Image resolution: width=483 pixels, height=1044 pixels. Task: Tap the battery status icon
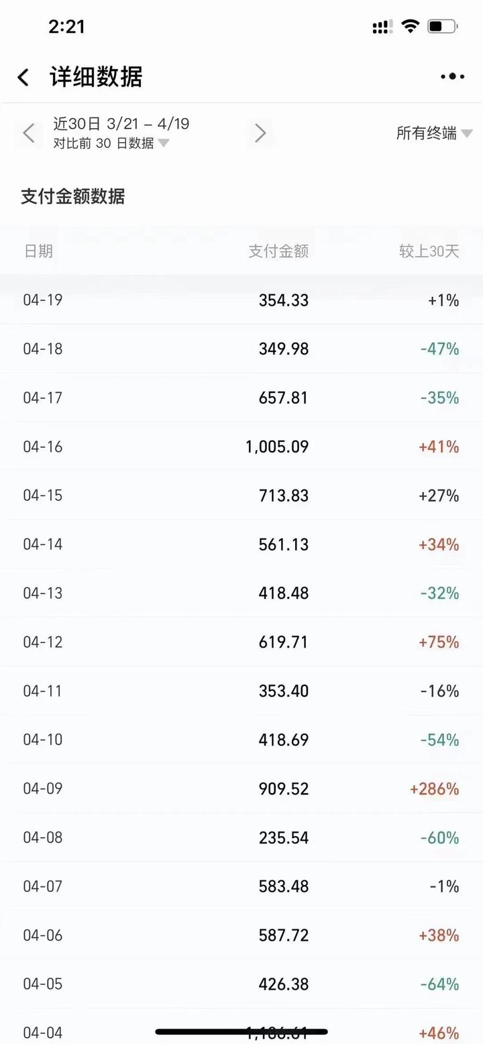[x=442, y=27]
